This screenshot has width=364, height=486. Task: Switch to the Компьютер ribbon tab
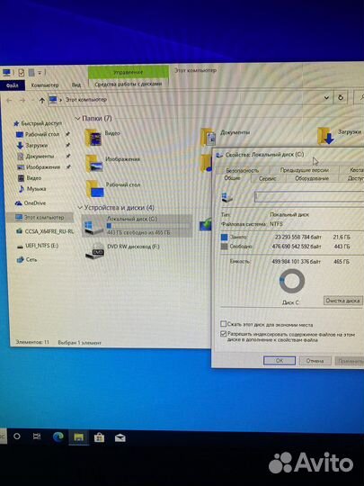(x=45, y=85)
